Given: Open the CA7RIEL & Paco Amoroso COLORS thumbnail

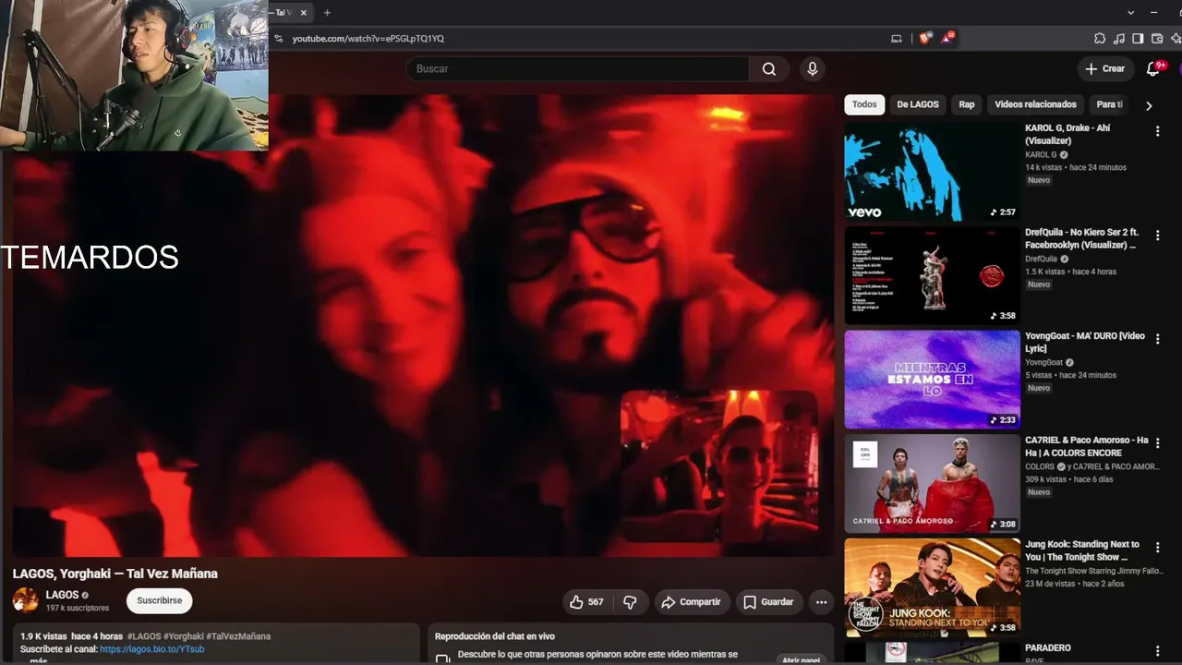Looking at the screenshot, I should tap(933, 484).
